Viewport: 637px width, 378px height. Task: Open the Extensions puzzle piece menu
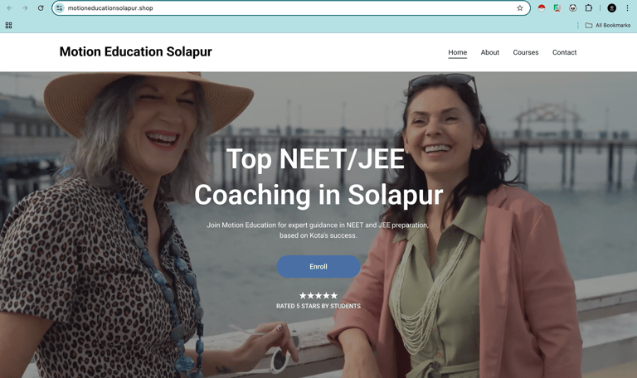pyautogui.click(x=588, y=7)
